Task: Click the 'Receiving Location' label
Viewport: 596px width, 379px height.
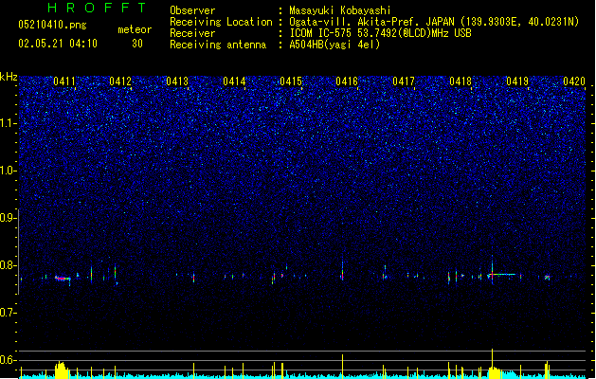Action: 221,22
